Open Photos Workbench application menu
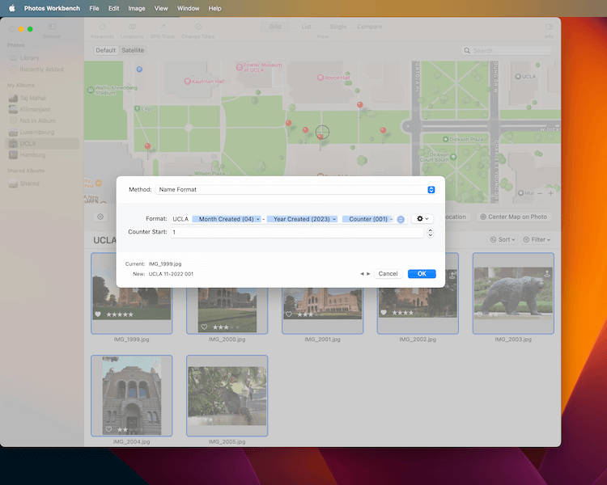This screenshot has height=485, width=607. (52, 8)
